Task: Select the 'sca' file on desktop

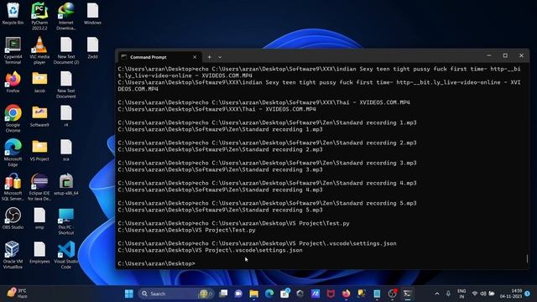Action: (x=66, y=150)
